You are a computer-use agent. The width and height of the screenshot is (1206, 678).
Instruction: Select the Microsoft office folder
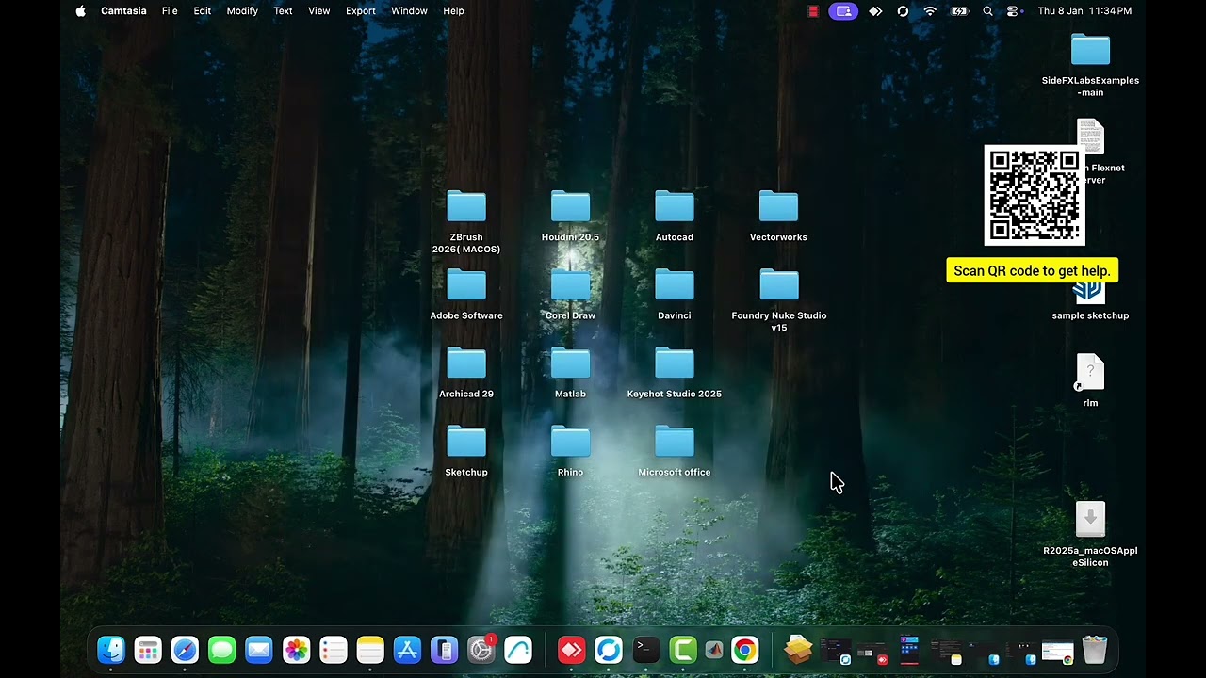click(675, 442)
